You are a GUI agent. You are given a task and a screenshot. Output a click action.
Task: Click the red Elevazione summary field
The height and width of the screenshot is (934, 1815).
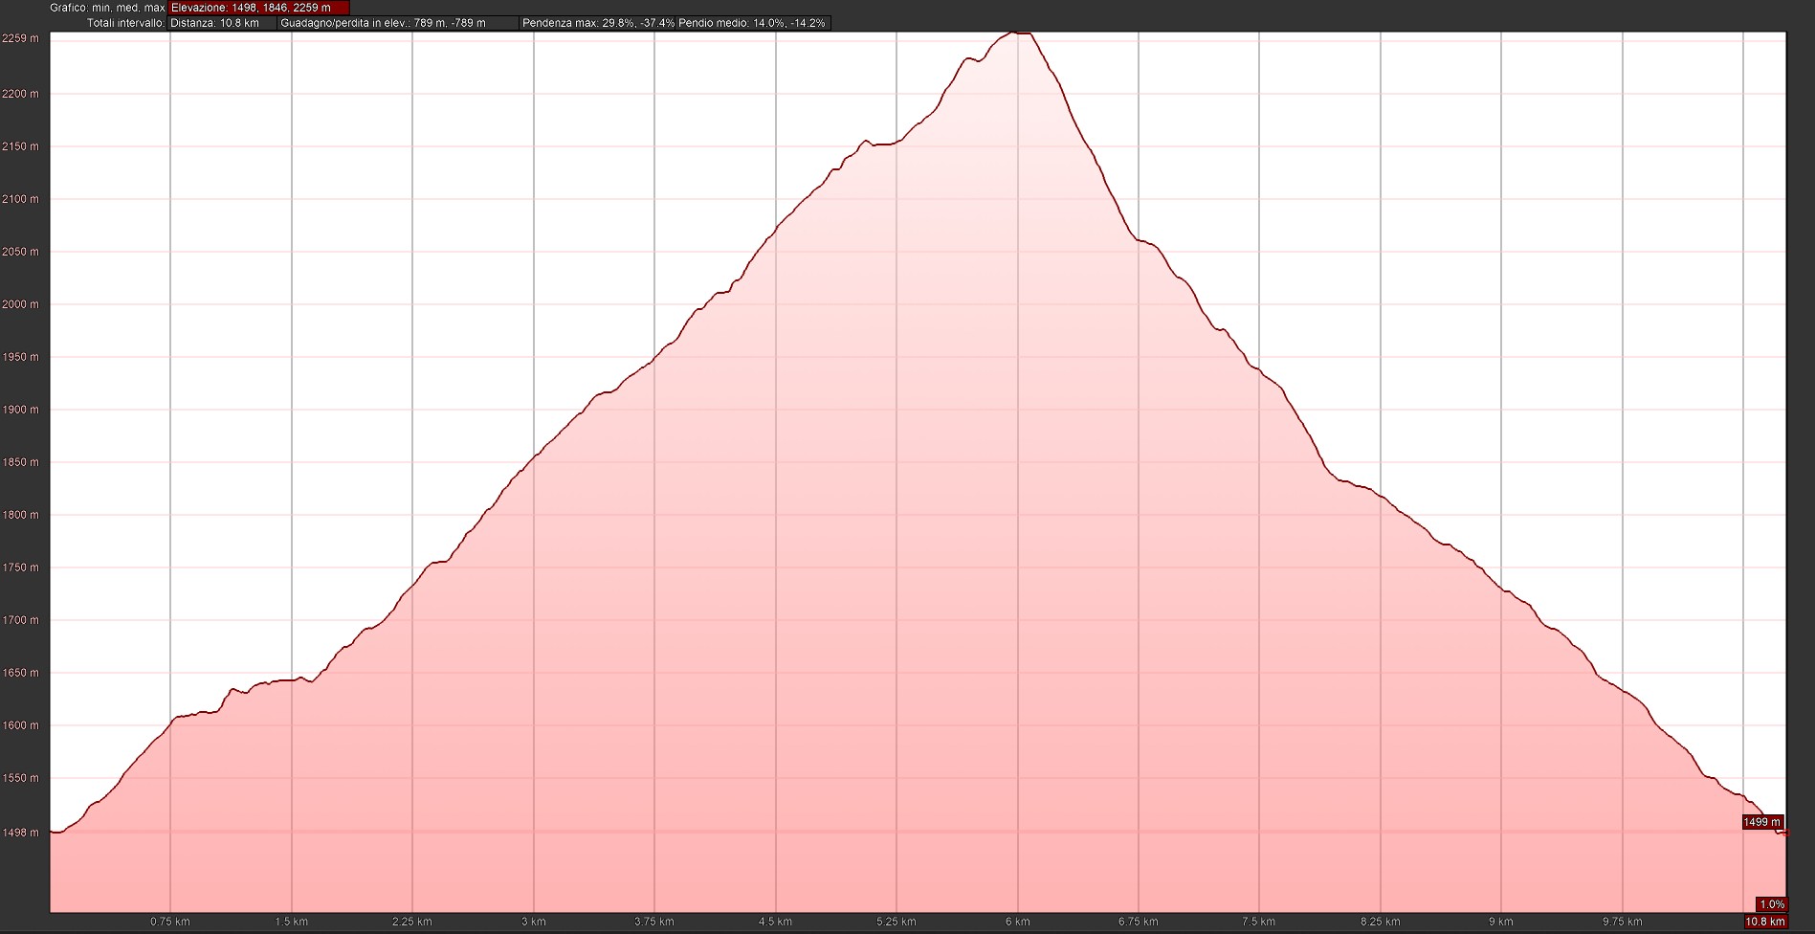point(258,8)
